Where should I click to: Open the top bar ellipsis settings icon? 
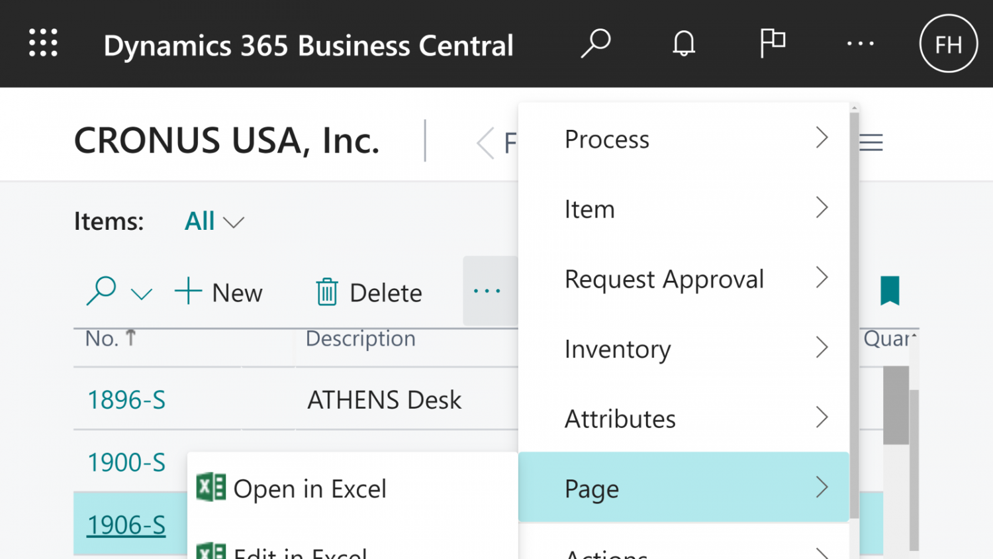coord(860,43)
